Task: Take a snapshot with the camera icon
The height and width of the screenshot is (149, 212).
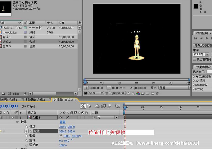Action: coord(128,93)
